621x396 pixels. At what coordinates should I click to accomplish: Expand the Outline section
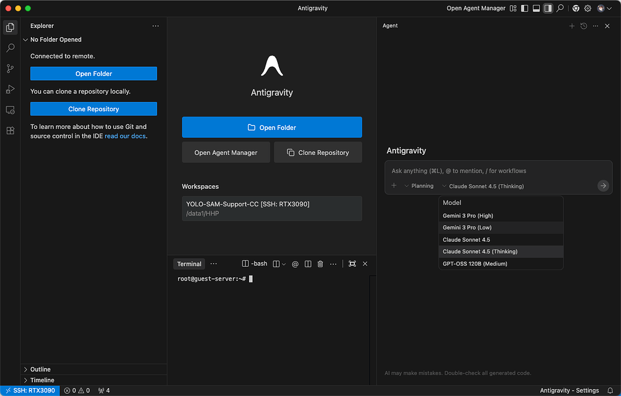pyautogui.click(x=93, y=369)
